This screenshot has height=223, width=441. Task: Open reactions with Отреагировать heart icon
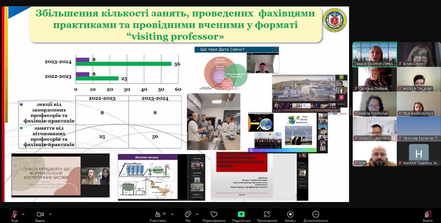pos(214,216)
